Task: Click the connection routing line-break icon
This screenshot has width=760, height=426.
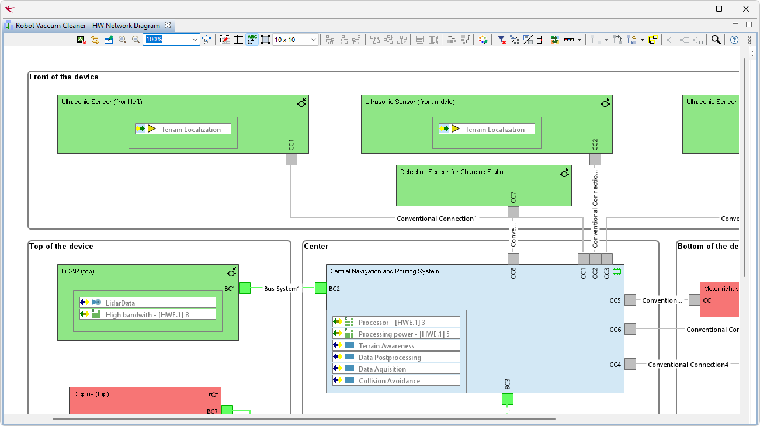Action: tap(542, 40)
